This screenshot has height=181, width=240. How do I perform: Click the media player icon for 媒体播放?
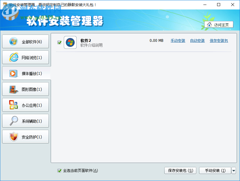pos(14,74)
